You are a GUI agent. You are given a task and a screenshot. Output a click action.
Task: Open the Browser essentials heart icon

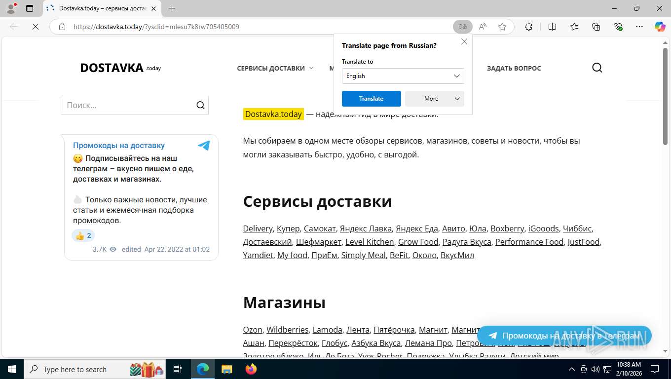[x=618, y=27]
